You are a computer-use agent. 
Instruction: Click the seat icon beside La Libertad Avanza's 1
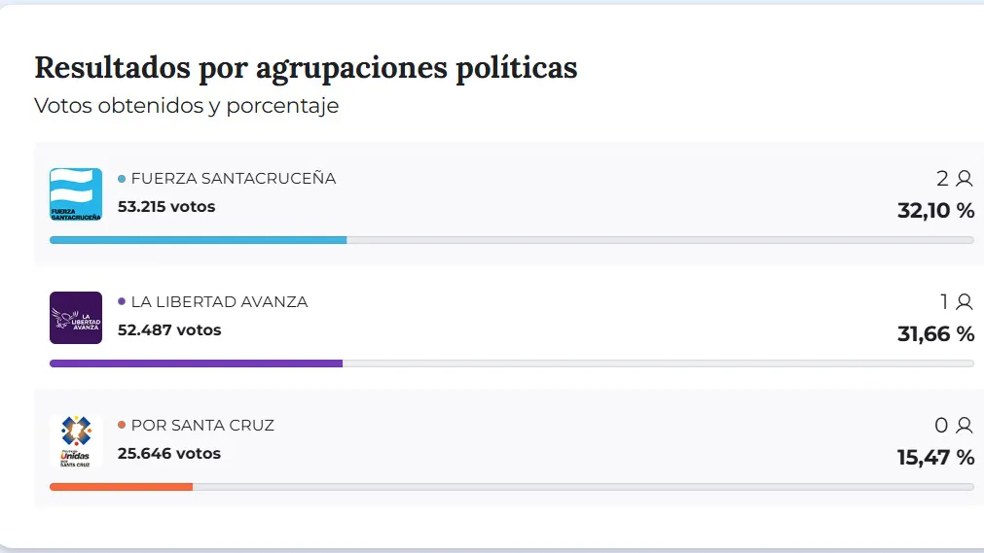point(965,302)
